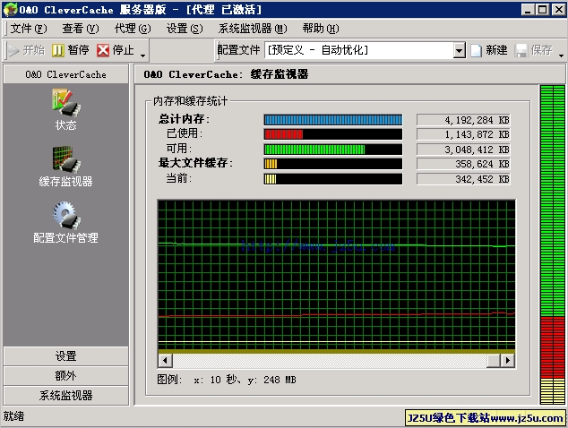Click the 可用 green memory bar
The image size is (568, 428).
333,150
